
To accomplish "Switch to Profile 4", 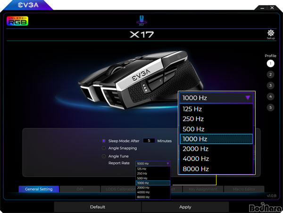I will [270, 96].
